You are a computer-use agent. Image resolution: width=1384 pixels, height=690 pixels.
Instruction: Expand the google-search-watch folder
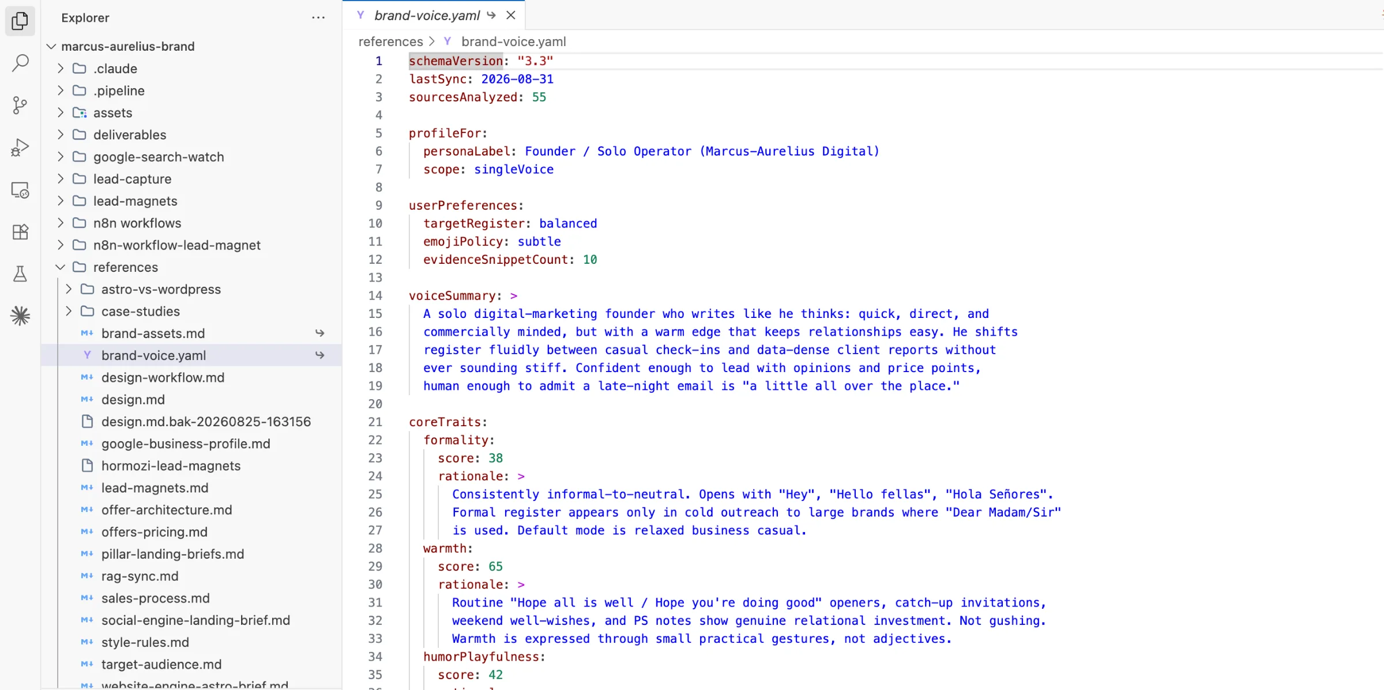point(61,157)
